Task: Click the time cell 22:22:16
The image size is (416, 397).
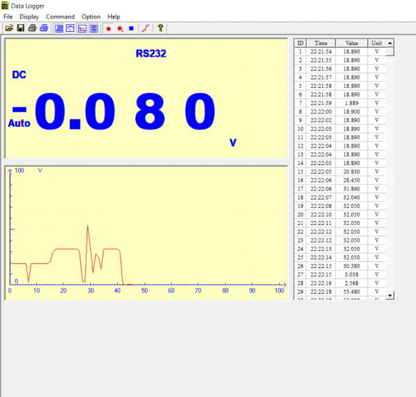Action: tap(321, 283)
